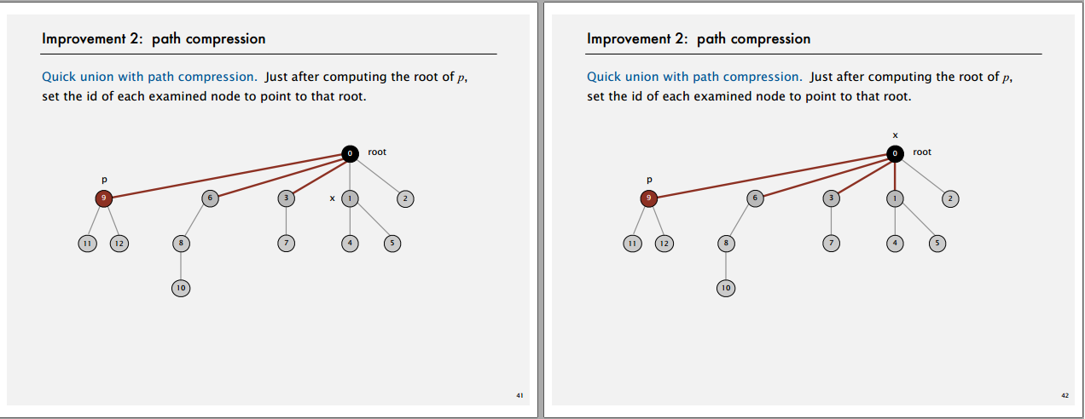
Task: Click the black root node 0 on slide 41
Action: [350, 154]
